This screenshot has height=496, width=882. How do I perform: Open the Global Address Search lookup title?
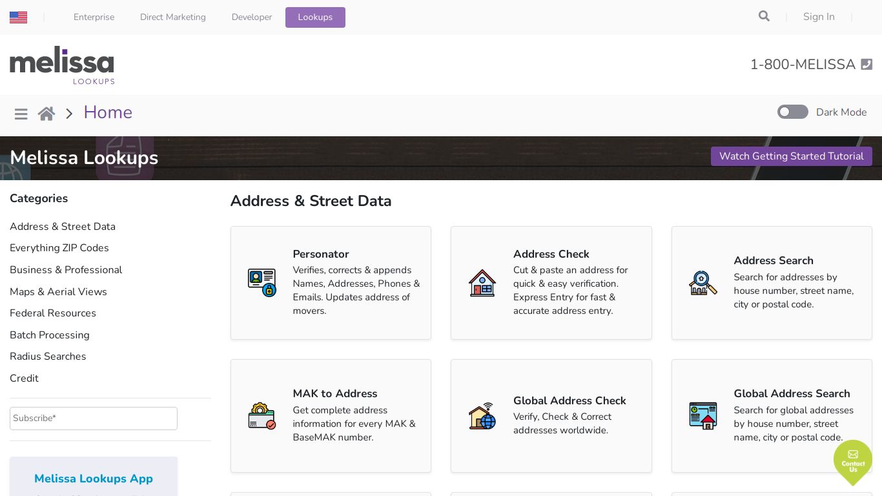click(792, 394)
